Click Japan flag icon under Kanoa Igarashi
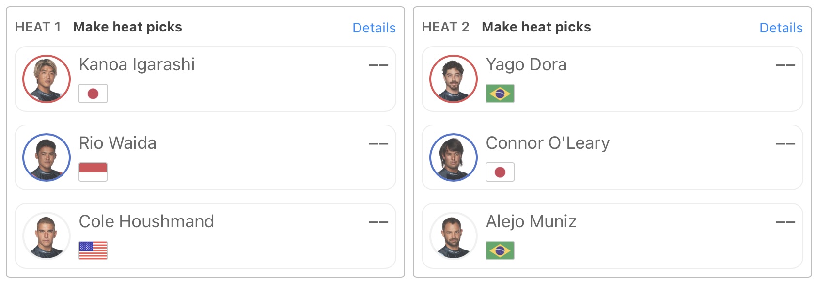This screenshot has width=815, height=281. point(93,94)
